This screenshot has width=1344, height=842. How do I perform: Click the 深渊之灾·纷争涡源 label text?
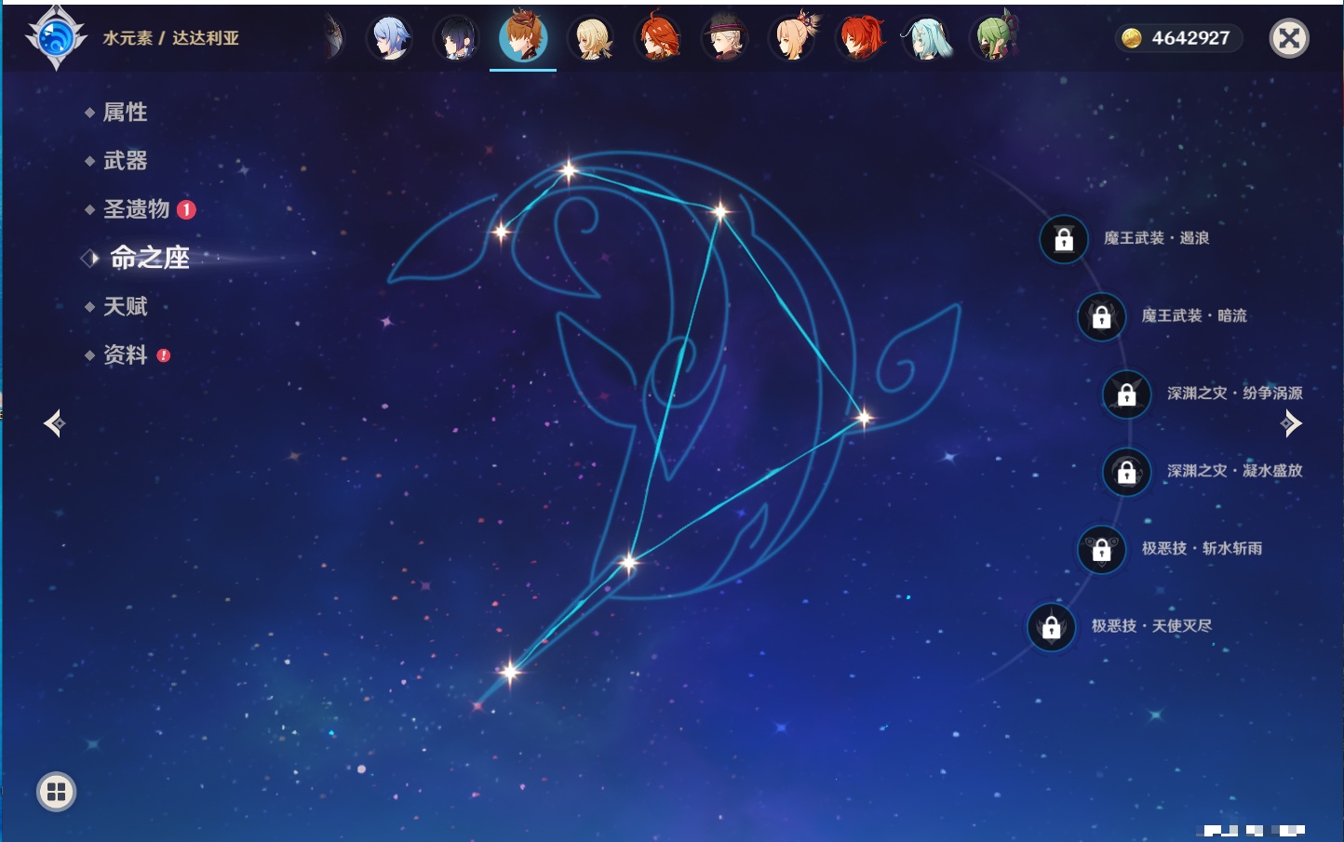tap(1235, 393)
